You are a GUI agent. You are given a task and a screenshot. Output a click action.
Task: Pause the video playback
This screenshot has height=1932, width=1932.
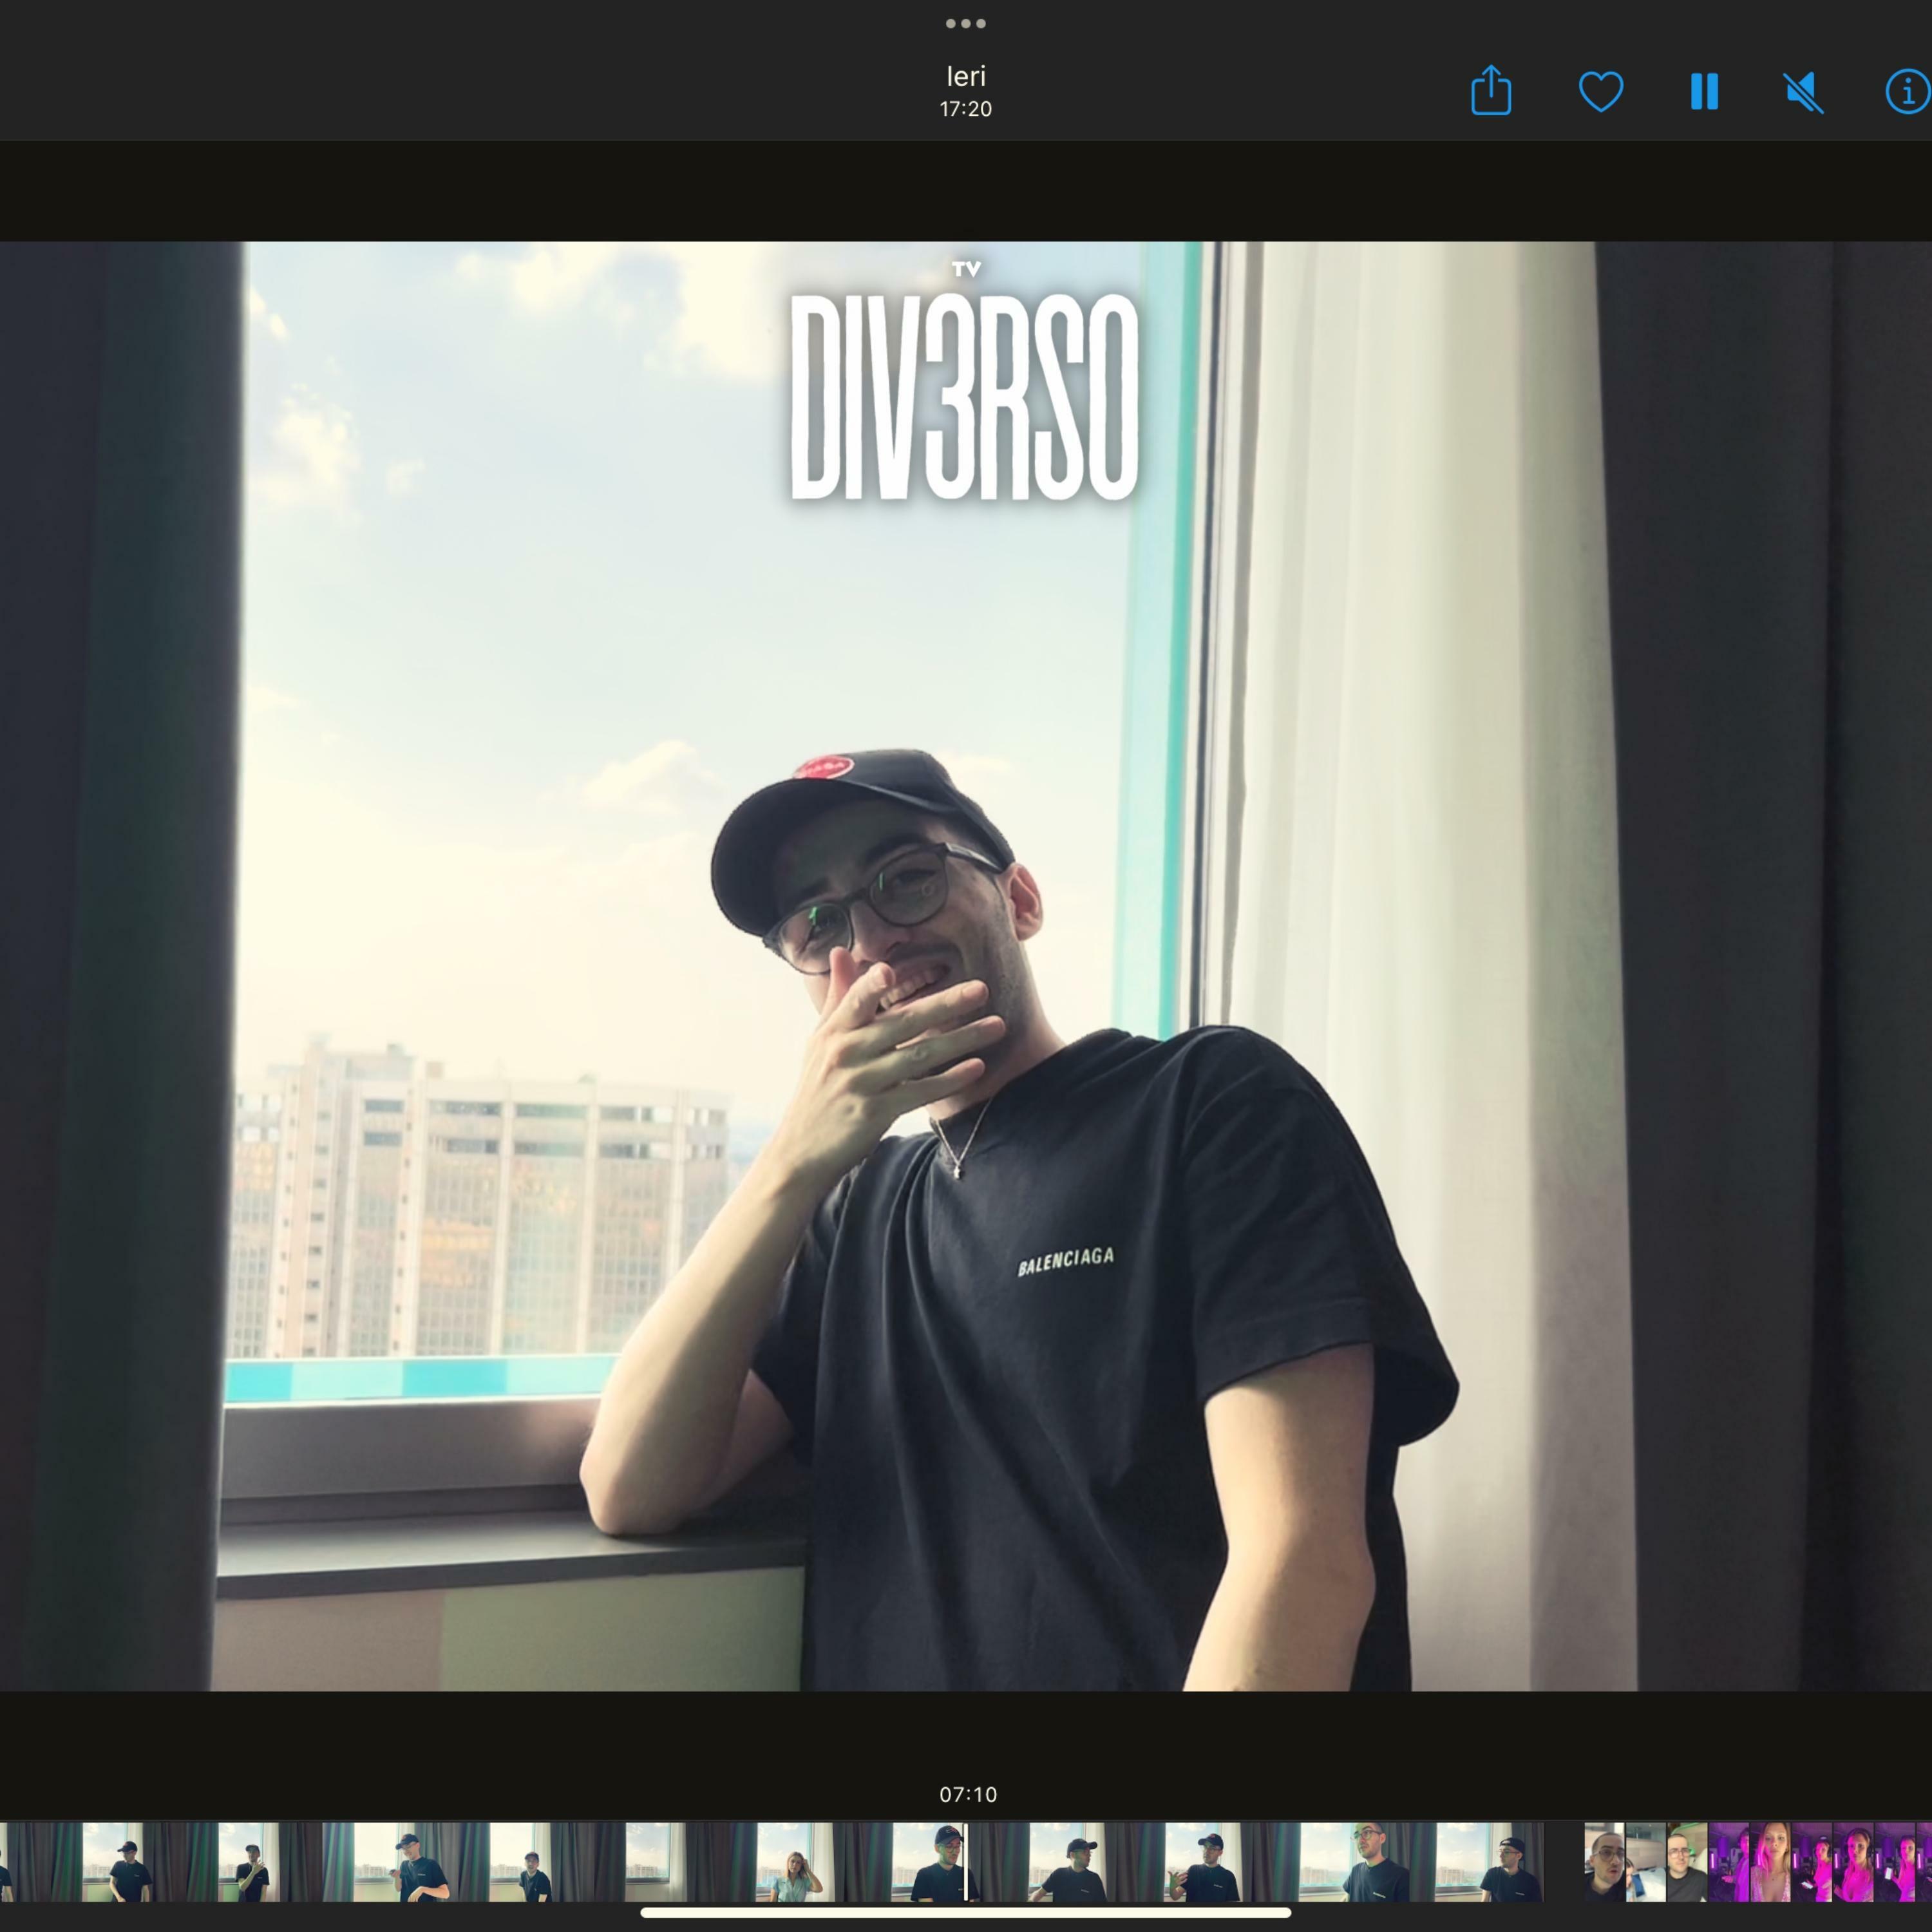tap(1704, 91)
